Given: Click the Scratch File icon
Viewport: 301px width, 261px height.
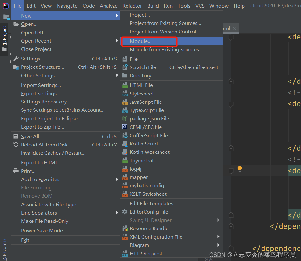Looking at the screenshot, I should [x=125, y=67].
